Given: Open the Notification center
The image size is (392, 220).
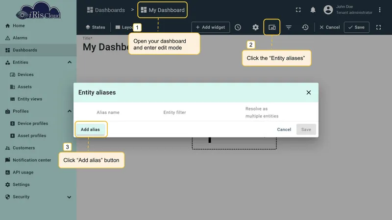Looking at the screenshot, I should click(38, 160).
